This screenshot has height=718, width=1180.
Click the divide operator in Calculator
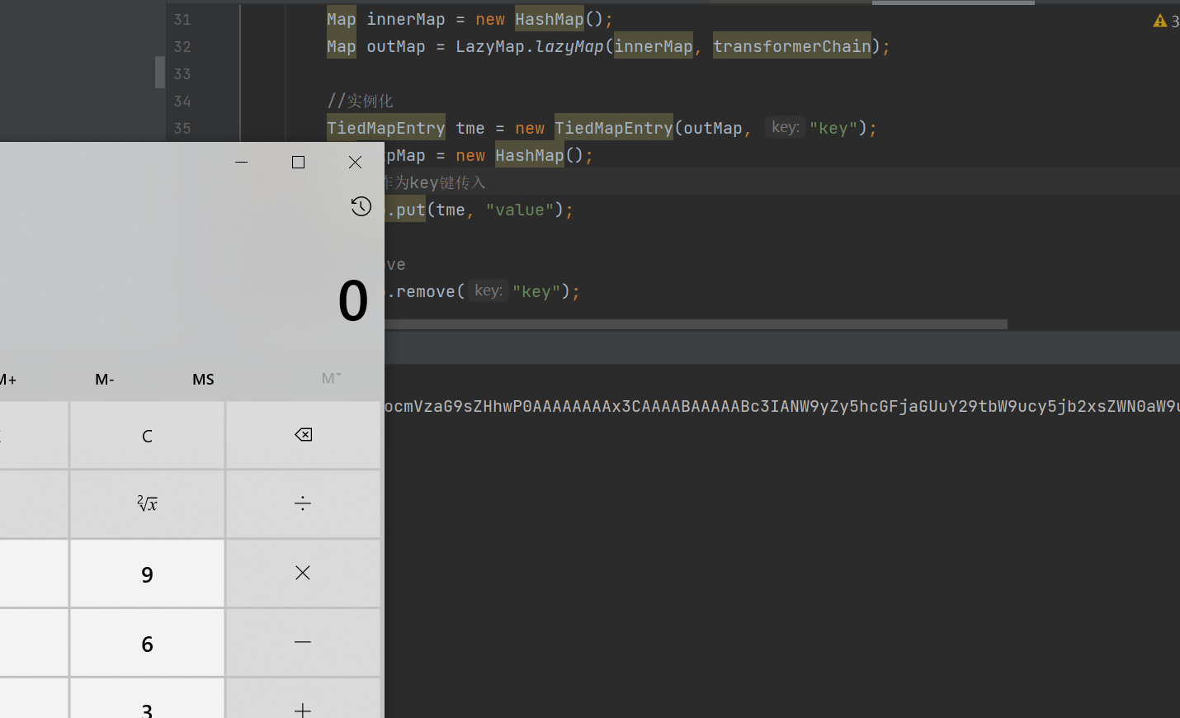click(304, 503)
